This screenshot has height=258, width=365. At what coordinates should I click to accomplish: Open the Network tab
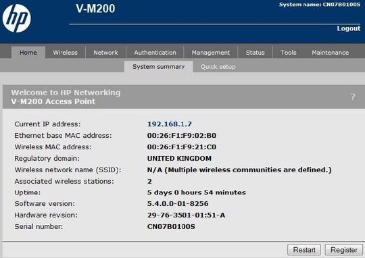coord(105,53)
